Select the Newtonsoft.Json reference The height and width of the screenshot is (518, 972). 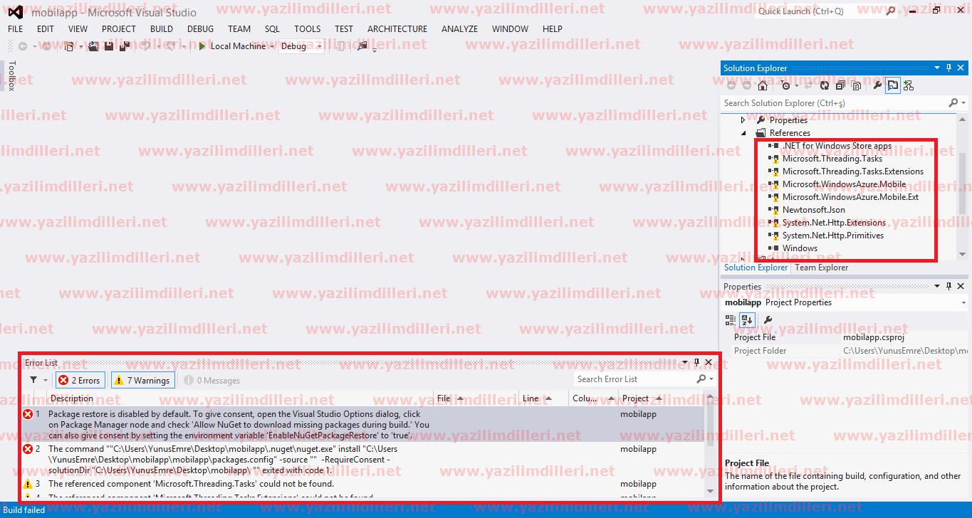tap(813, 210)
